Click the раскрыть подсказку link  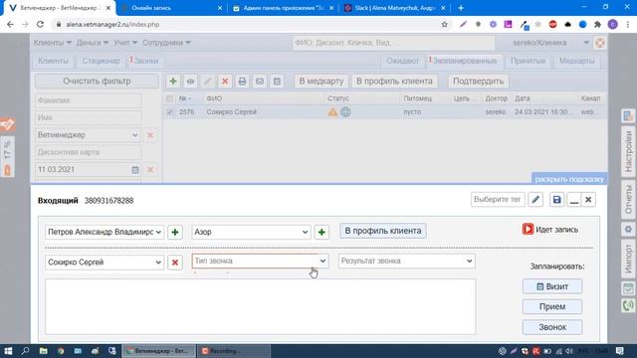tap(569, 179)
